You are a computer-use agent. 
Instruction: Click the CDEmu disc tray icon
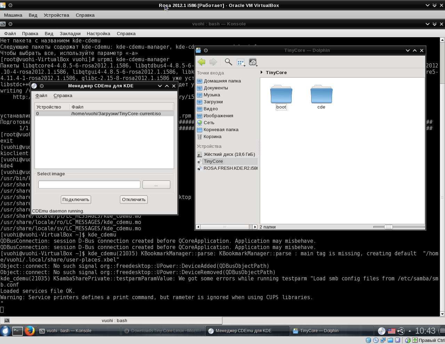click(382, 331)
